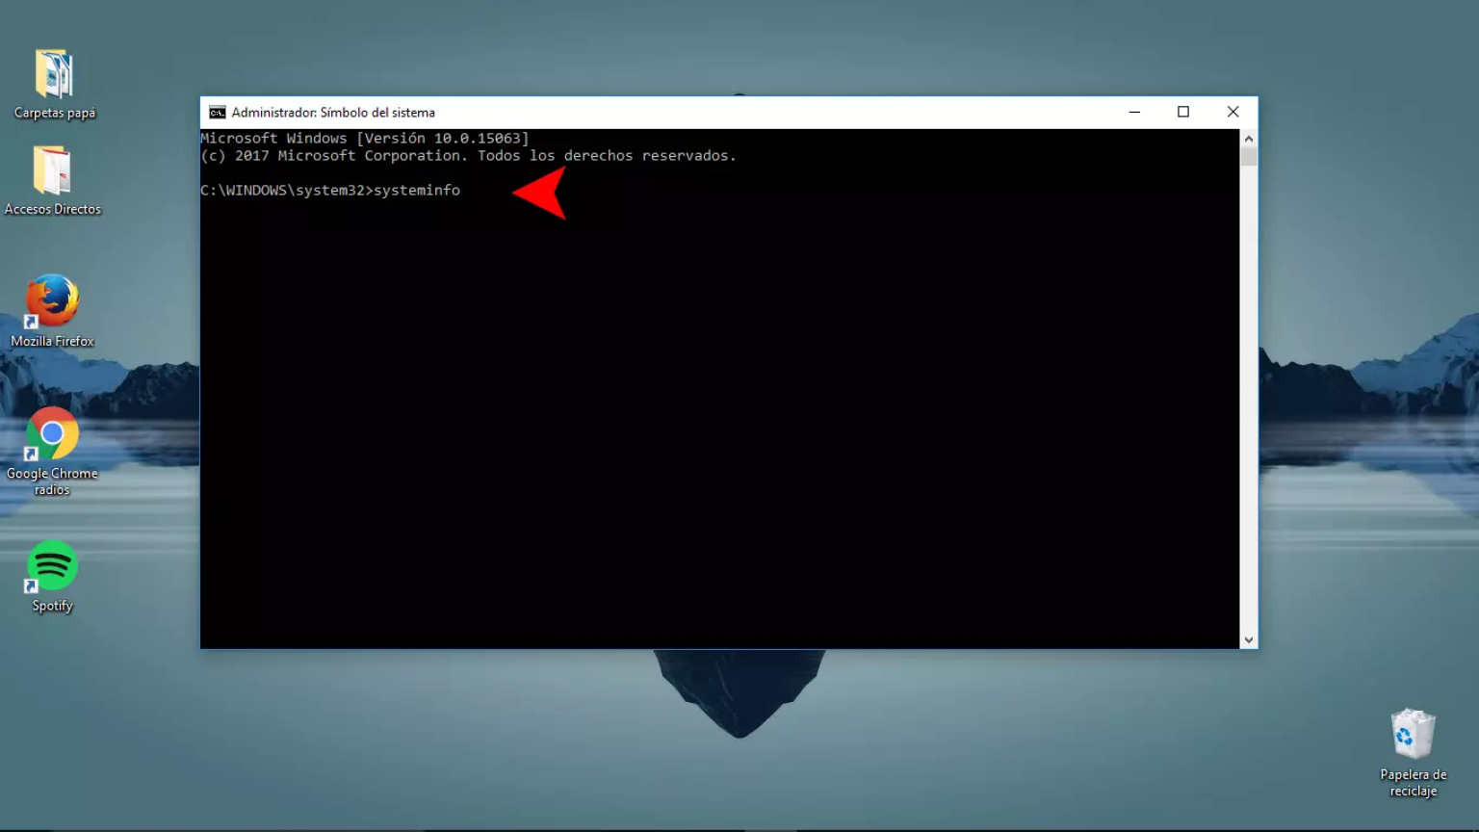Click the Administrador: Símbolo del sistema title

[333, 113]
